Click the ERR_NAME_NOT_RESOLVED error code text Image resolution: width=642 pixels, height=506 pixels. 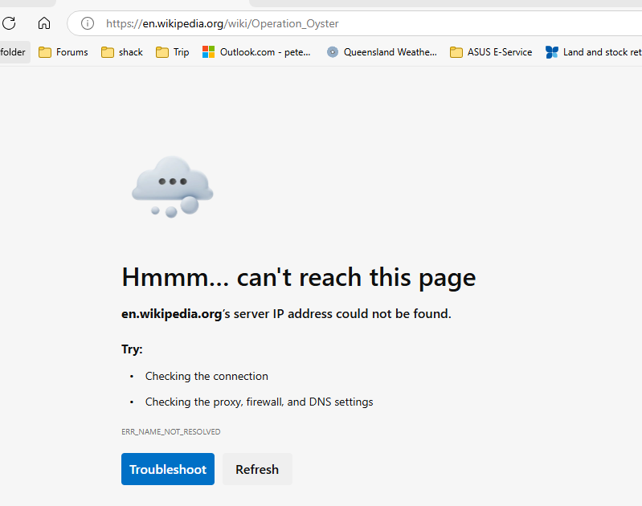point(170,432)
